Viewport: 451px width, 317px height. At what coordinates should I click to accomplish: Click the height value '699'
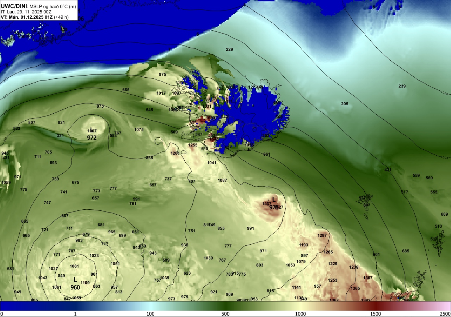[x=122, y=235]
